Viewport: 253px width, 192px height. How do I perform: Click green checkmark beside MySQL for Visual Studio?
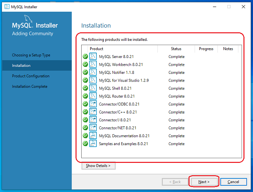[x=85, y=80]
